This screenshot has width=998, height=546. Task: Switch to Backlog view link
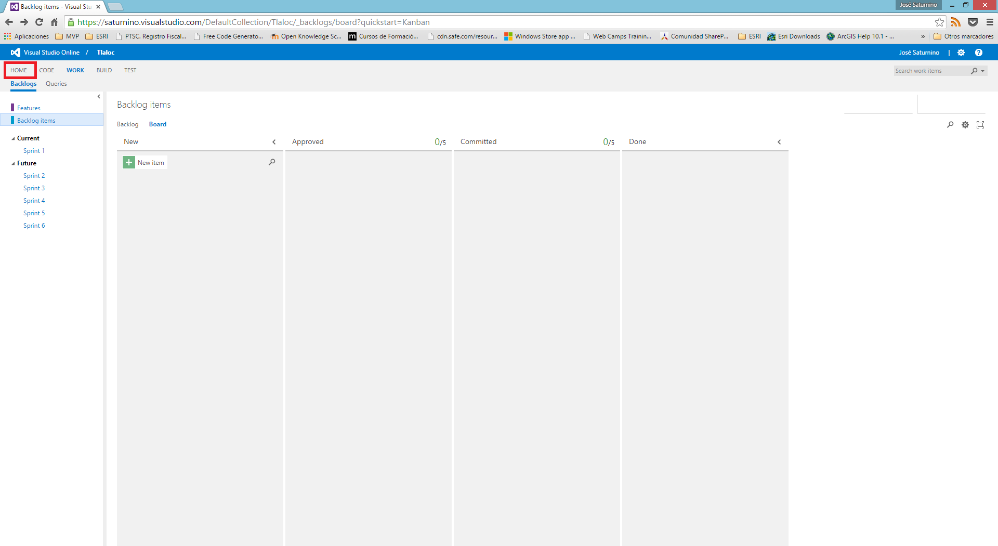pyautogui.click(x=127, y=124)
